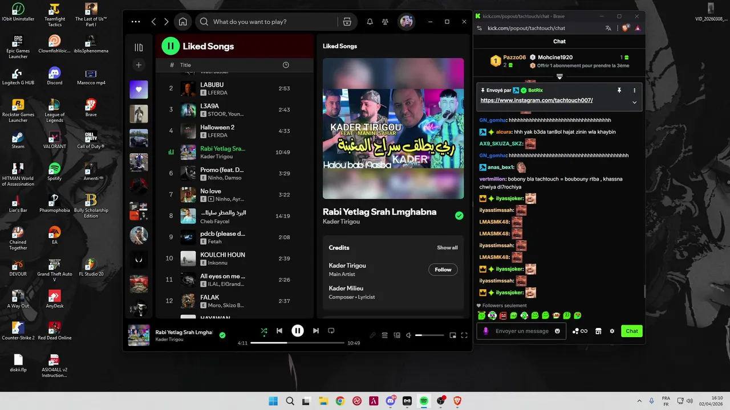This screenshot has height=410, width=730.
Task: Open Connect to a device
Action: 397,335
